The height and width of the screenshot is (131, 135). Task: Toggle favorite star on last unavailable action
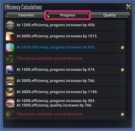point(122,114)
